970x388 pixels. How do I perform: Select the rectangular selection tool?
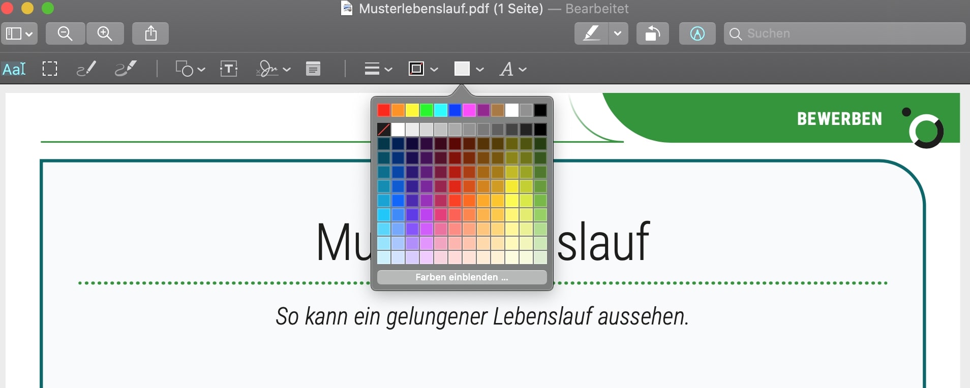49,69
